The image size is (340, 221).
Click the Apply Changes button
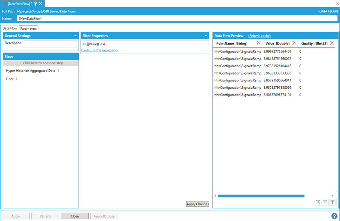(x=197, y=204)
